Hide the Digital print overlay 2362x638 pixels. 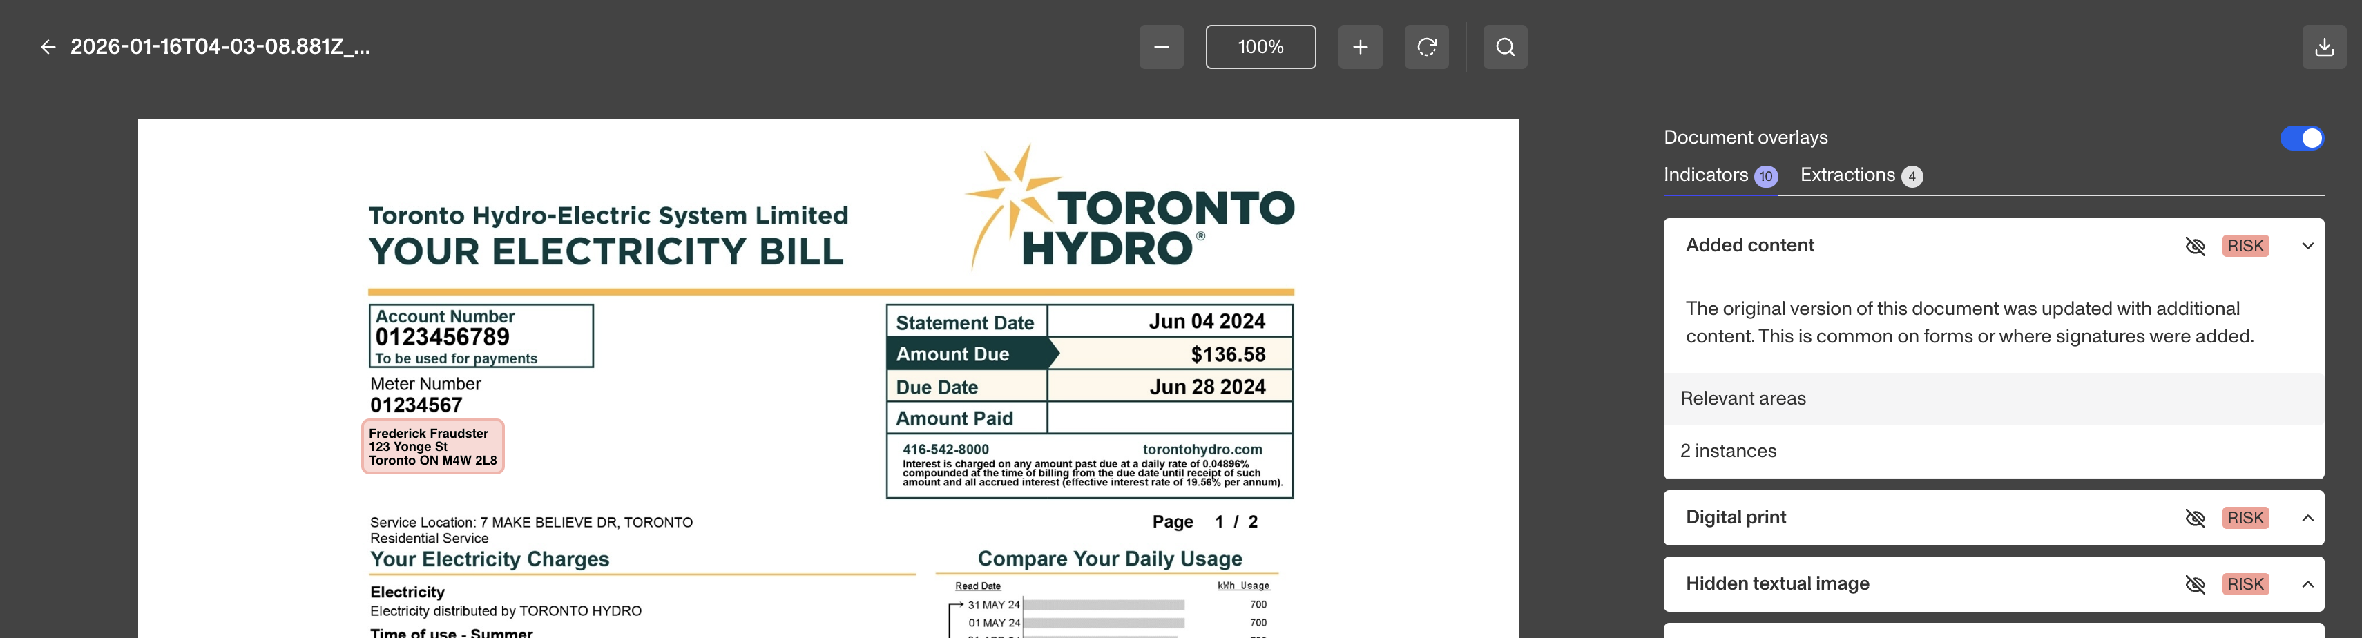(2195, 518)
